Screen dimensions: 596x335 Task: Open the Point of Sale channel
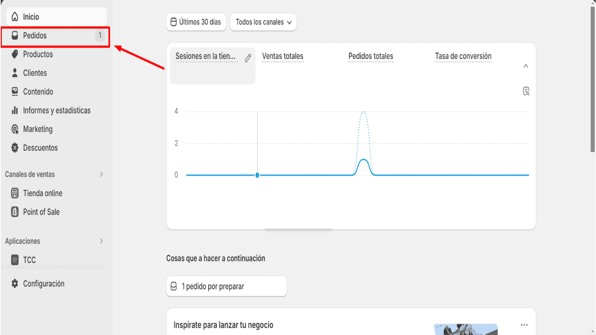(41, 211)
